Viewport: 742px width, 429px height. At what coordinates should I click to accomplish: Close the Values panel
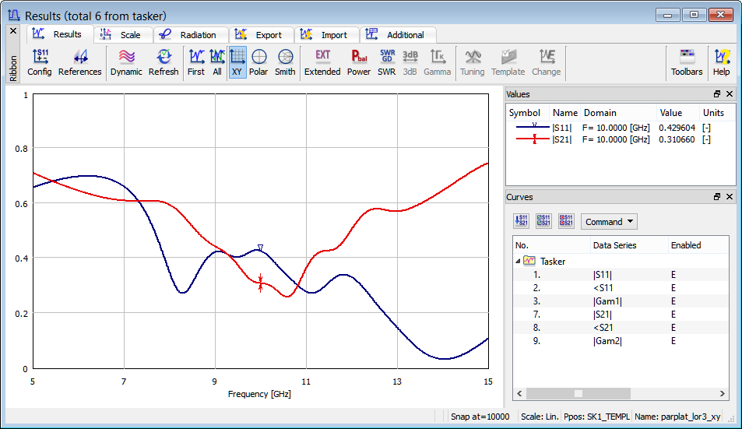(730, 94)
